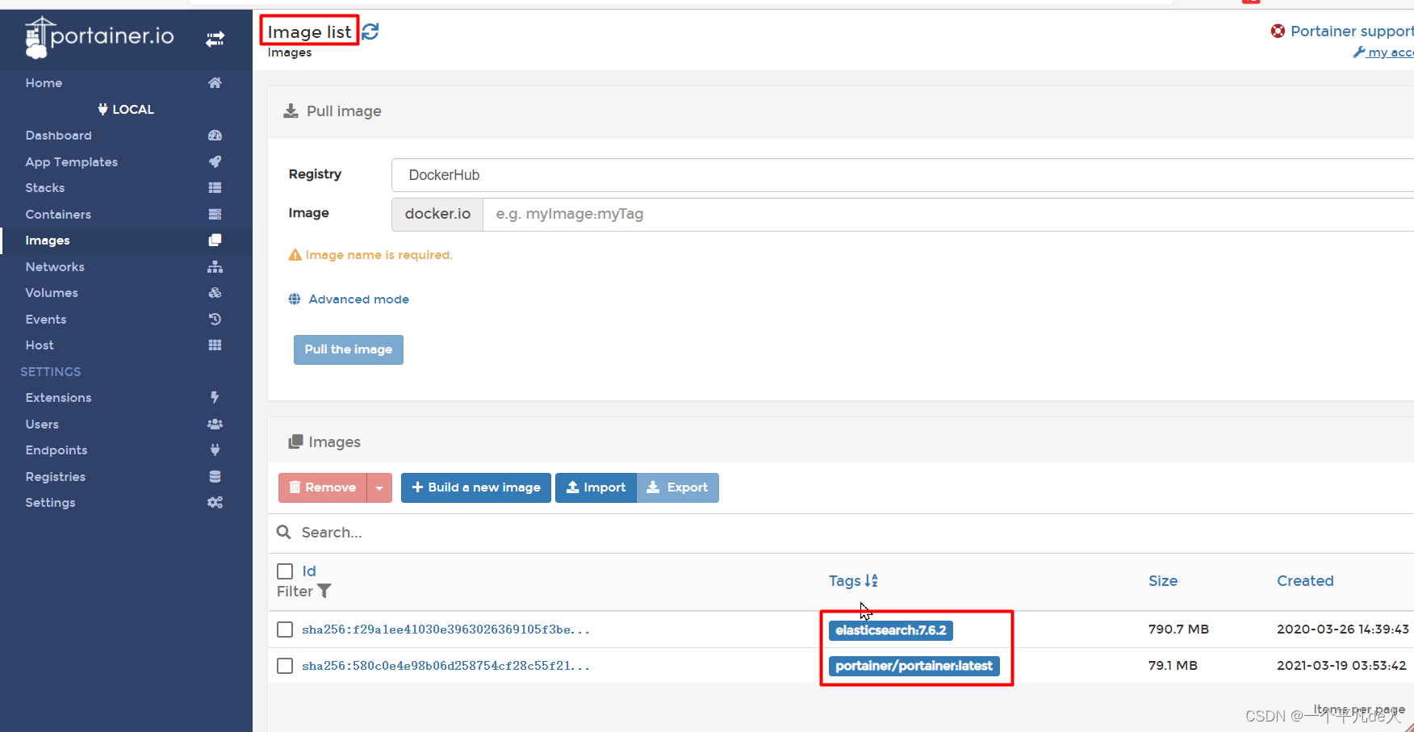Sort by the Size column header

1163,580
